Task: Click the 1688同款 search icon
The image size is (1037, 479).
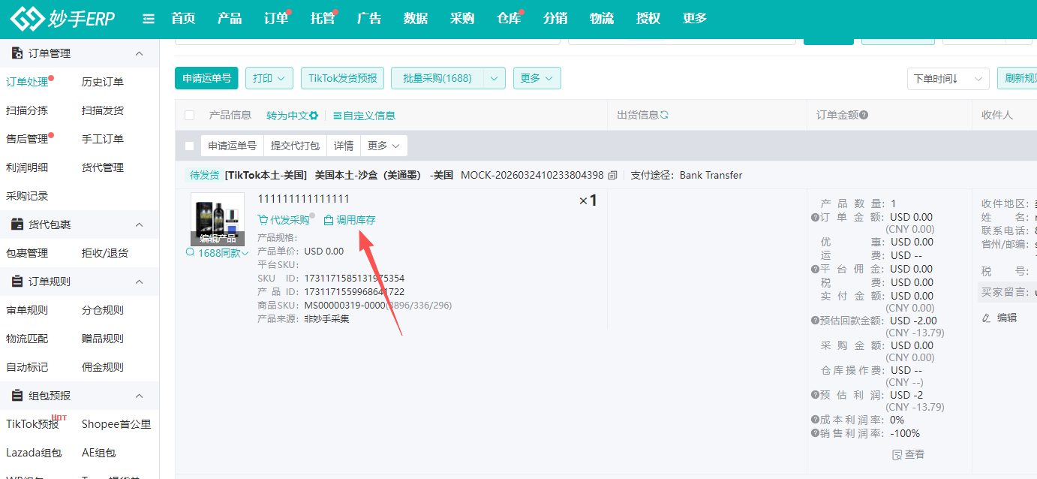Action: point(191,253)
